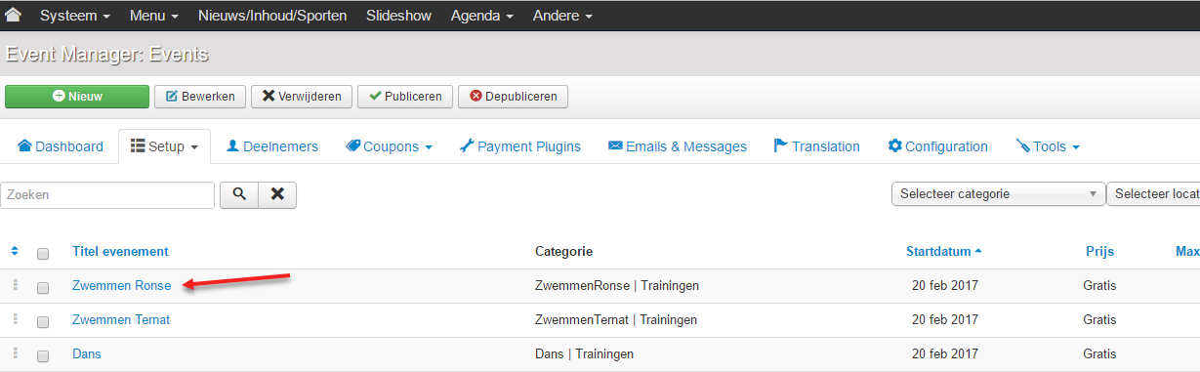Open the Dashboard tab
The height and width of the screenshot is (372, 1200).
61,146
